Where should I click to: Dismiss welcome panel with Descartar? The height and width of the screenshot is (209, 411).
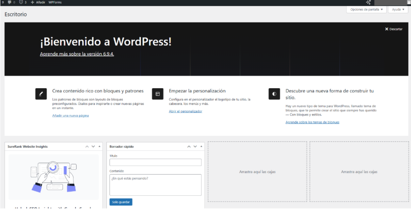click(x=393, y=29)
